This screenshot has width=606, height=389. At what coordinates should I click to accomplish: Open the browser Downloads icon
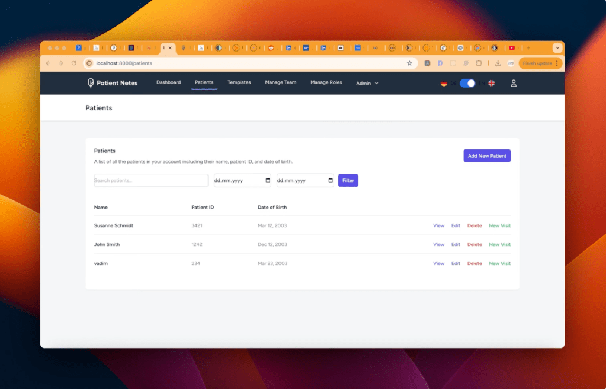[x=498, y=63]
